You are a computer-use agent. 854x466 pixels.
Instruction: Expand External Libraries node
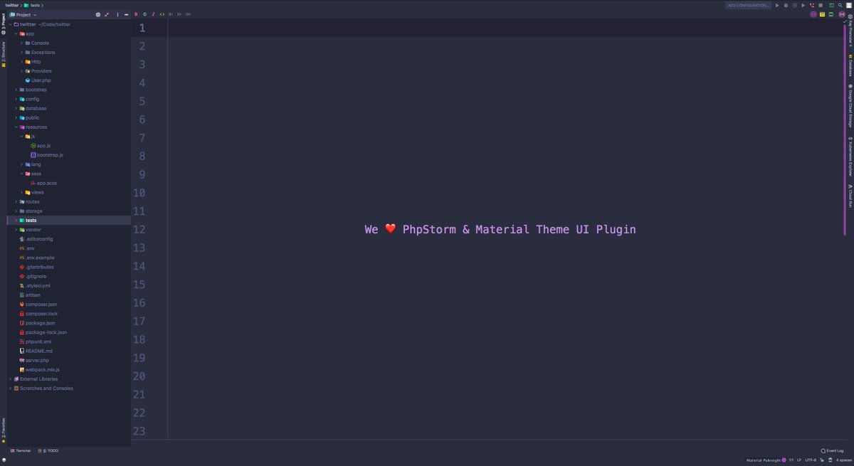pyautogui.click(x=10, y=379)
